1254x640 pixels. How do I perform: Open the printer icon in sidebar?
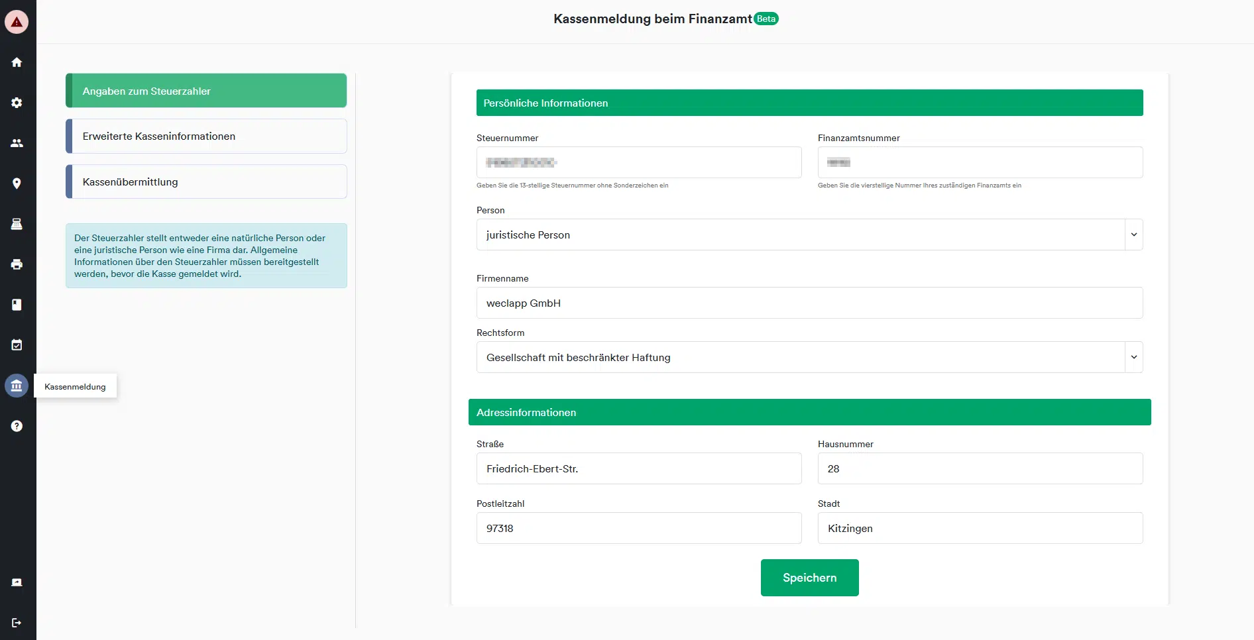click(17, 264)
